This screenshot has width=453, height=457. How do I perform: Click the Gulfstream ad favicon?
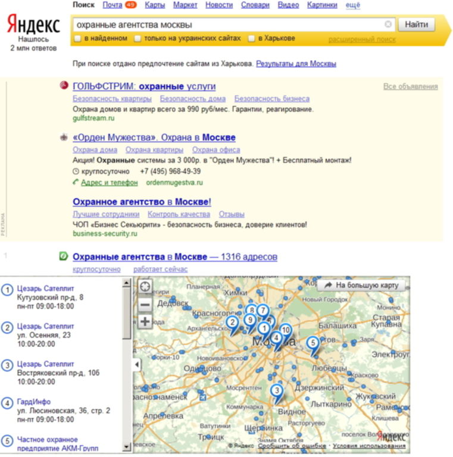coord(64,85)
